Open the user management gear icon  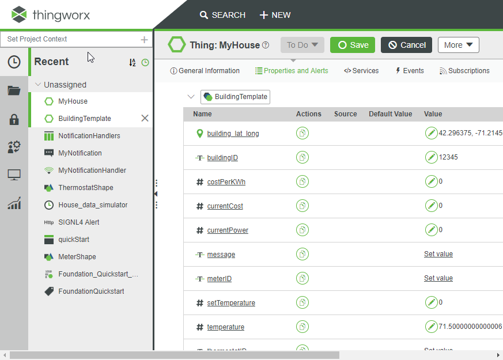tap(14, 147)
